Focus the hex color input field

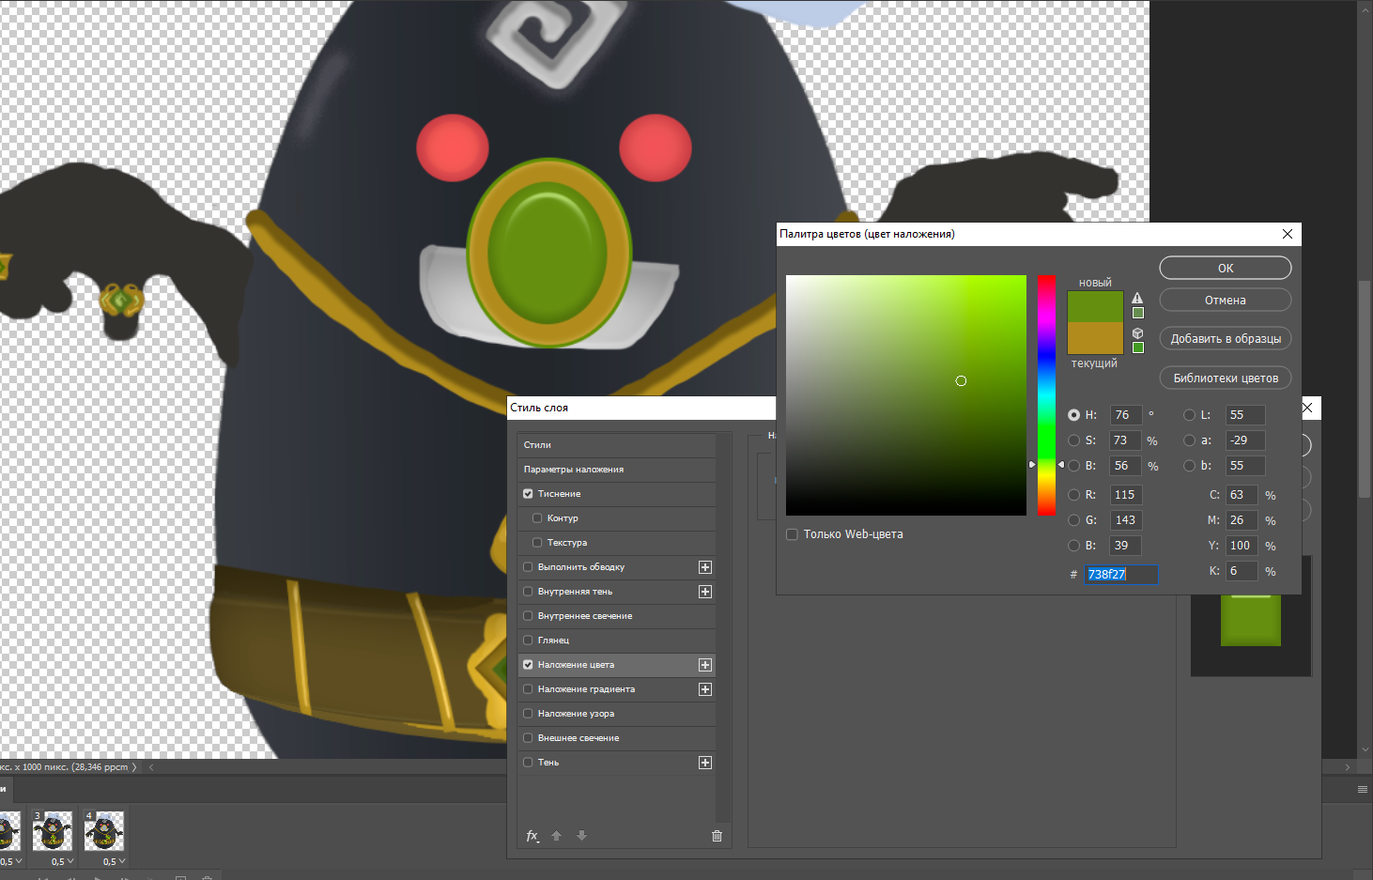[1121, 575]
